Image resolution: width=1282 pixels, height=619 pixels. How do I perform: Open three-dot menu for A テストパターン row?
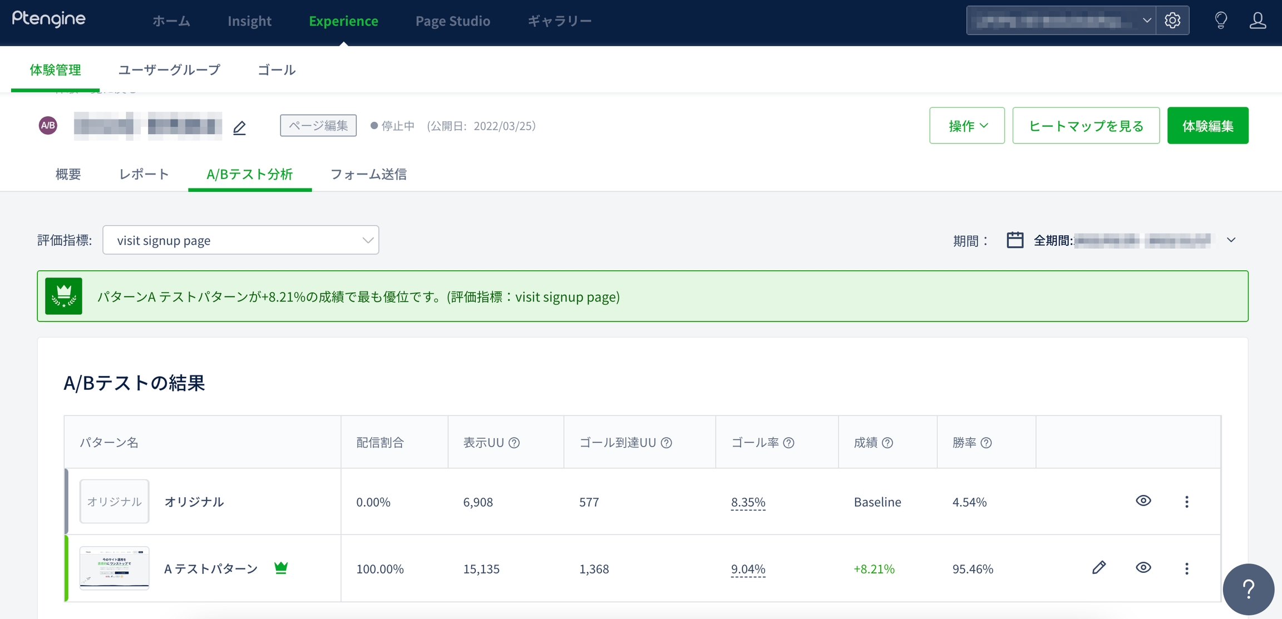(x=1186, y=568)
